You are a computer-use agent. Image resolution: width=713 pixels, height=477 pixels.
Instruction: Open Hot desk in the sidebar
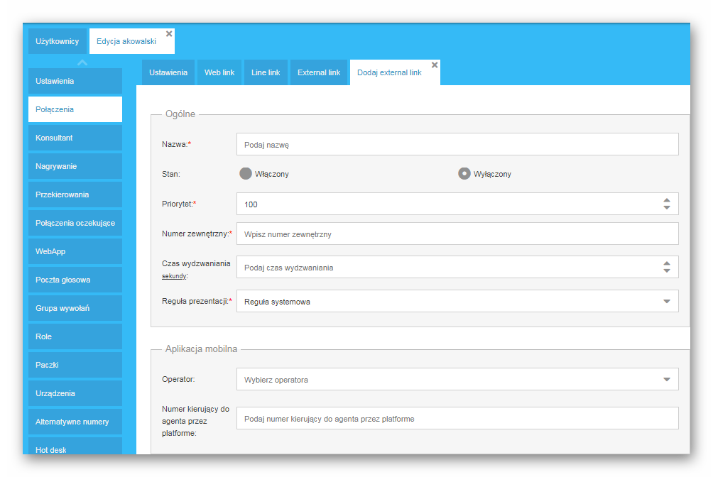[x=75, y=446]
